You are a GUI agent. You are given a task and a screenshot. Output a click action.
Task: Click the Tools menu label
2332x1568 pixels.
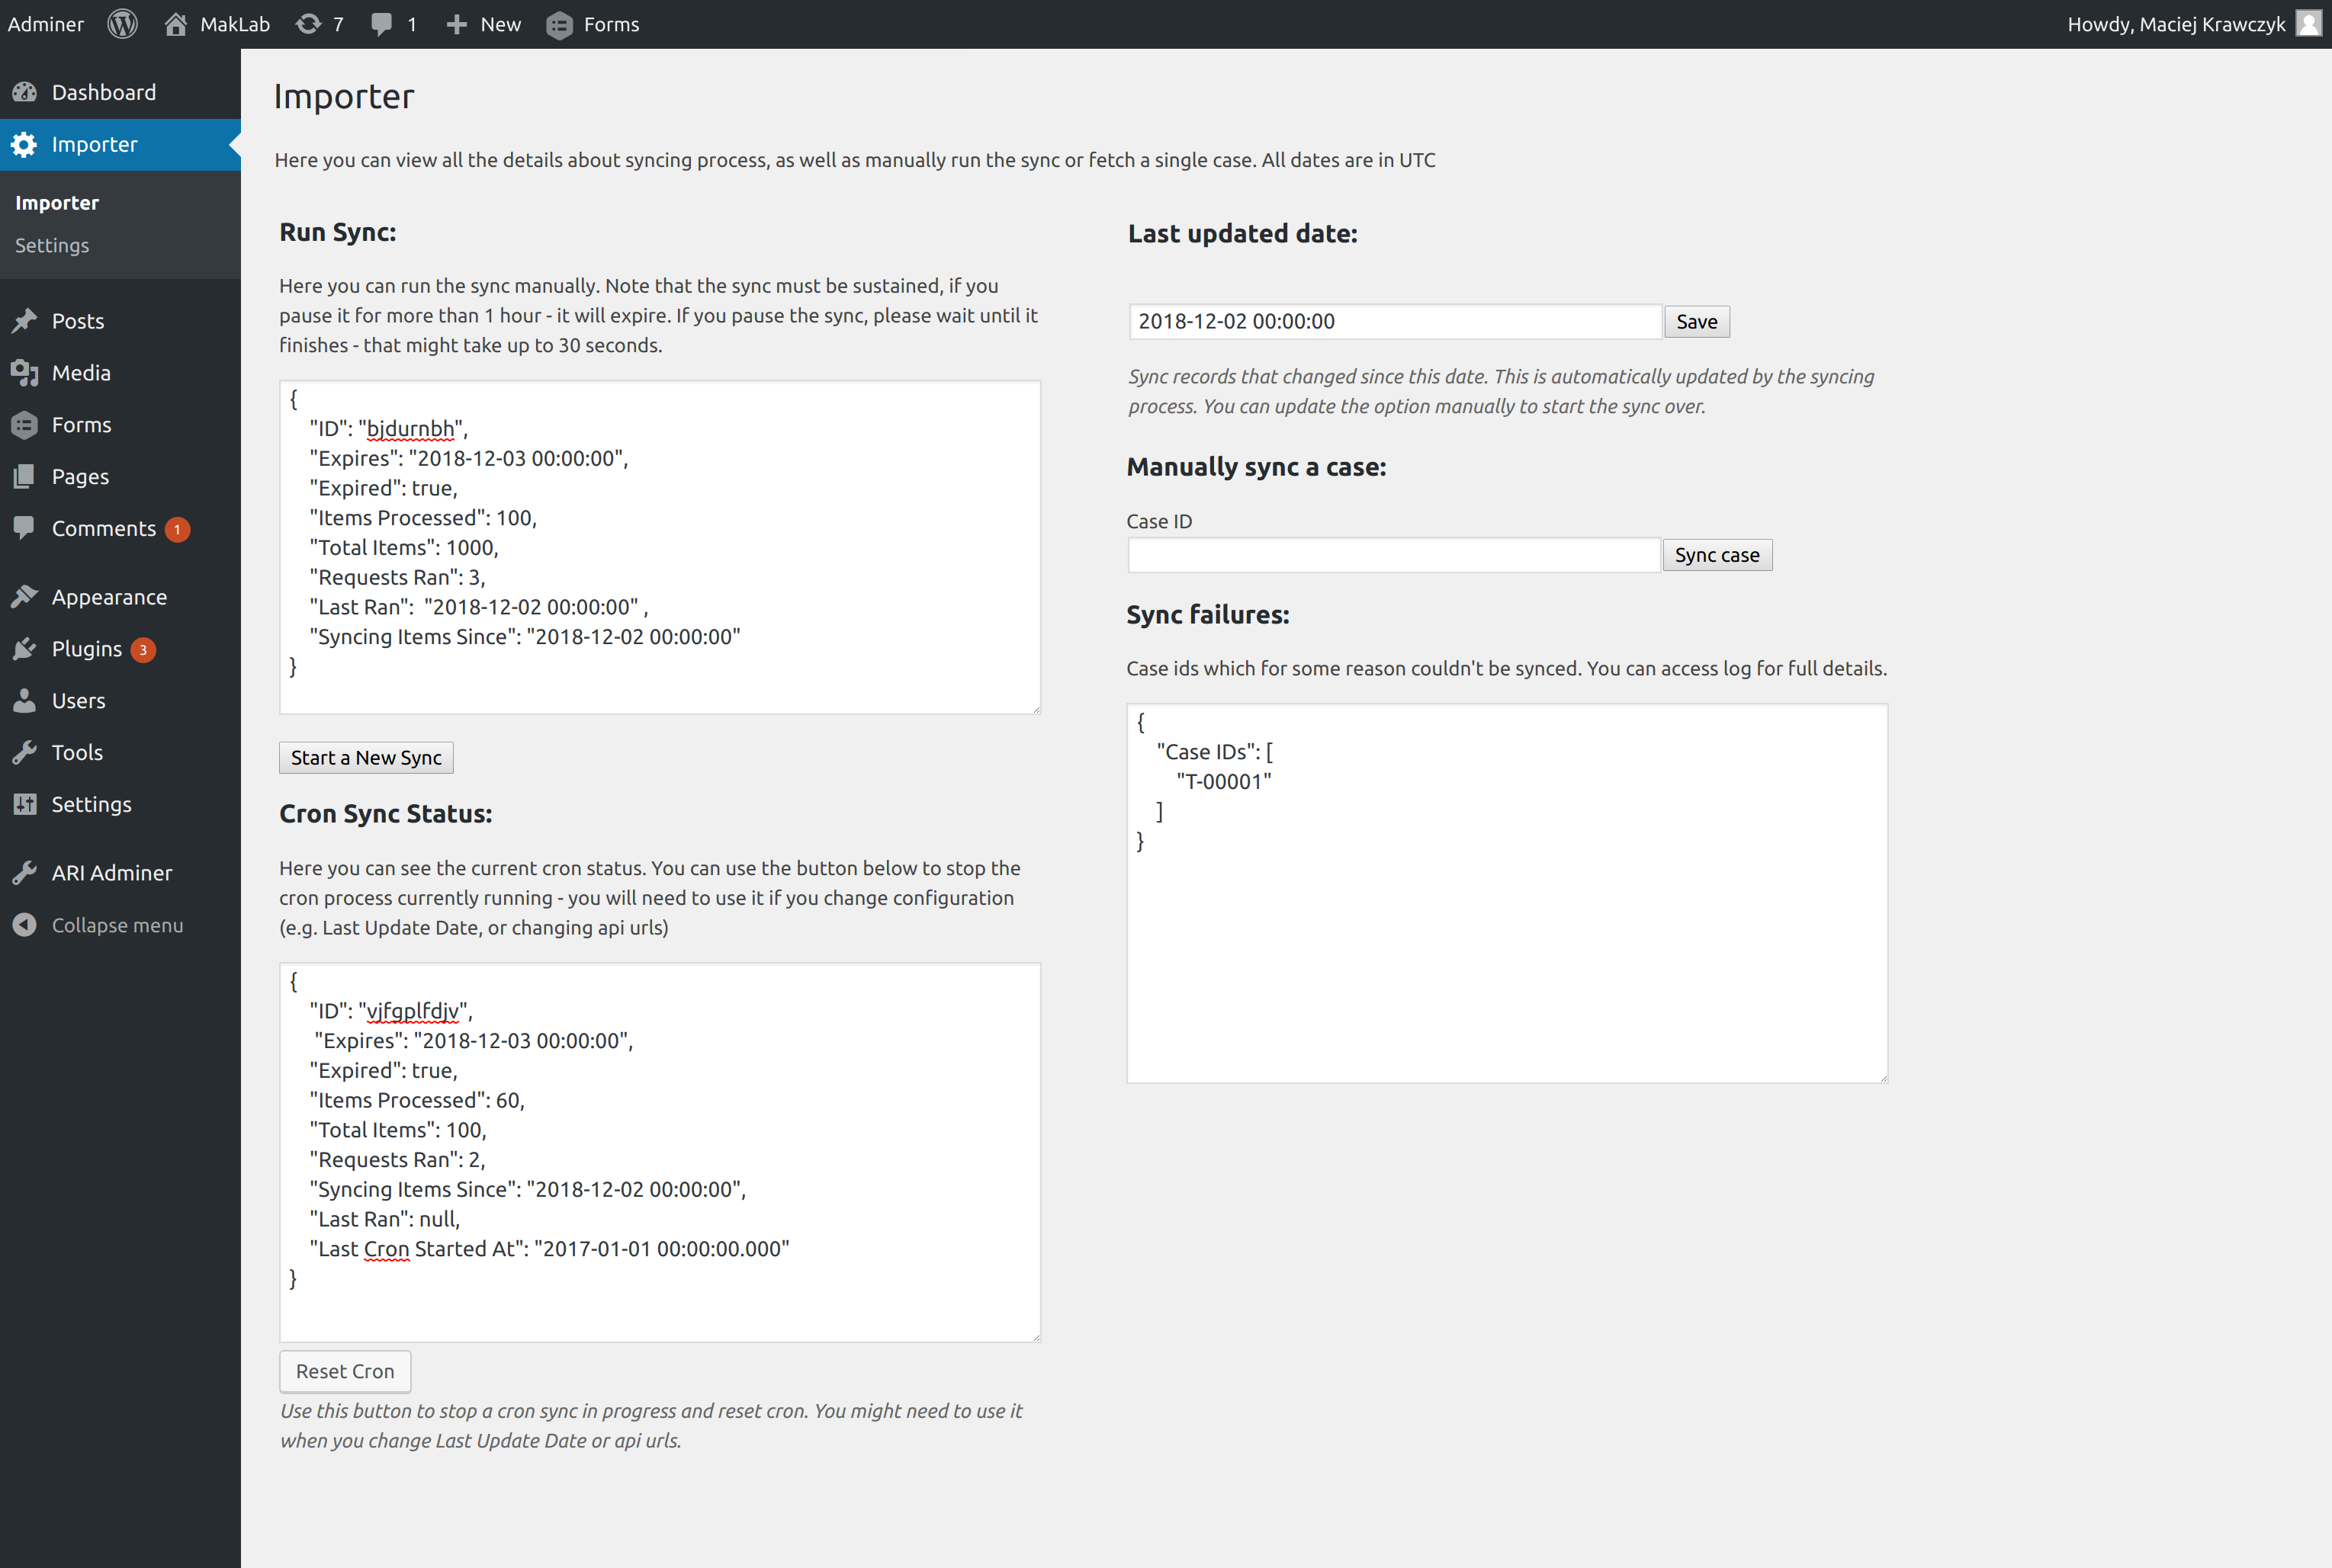pyautogui.click(x=77, y=752)
